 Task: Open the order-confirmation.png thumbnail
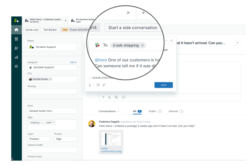coord(111,139)
